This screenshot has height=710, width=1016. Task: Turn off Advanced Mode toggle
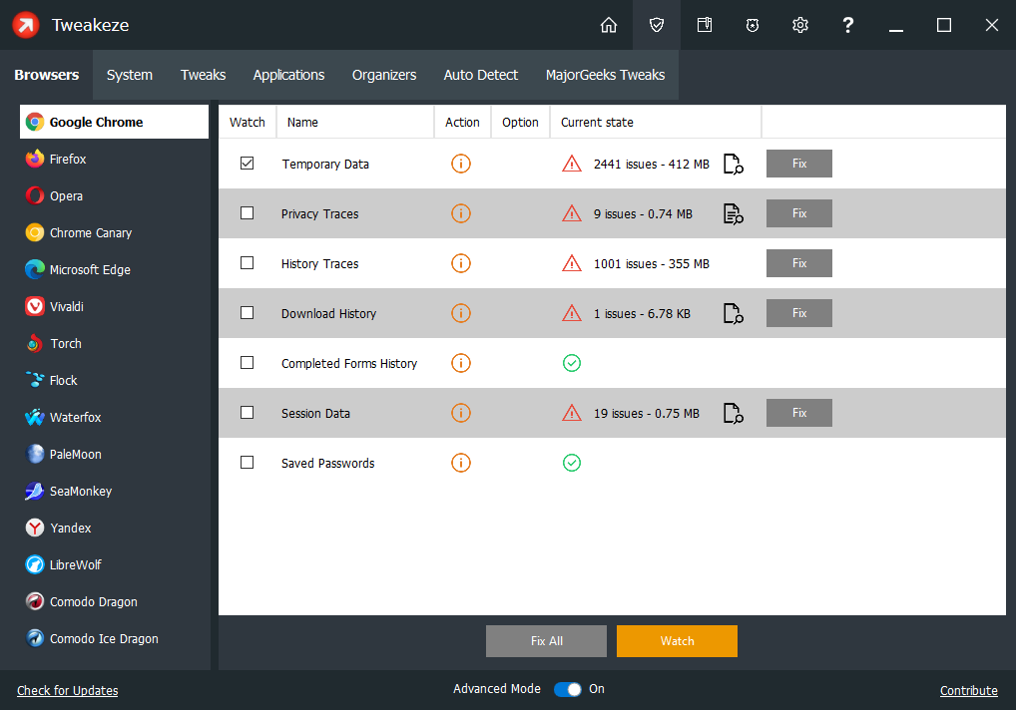568,689
